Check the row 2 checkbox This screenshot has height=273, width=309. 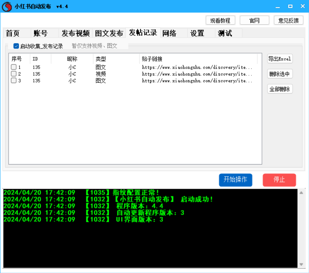(13, 74)
